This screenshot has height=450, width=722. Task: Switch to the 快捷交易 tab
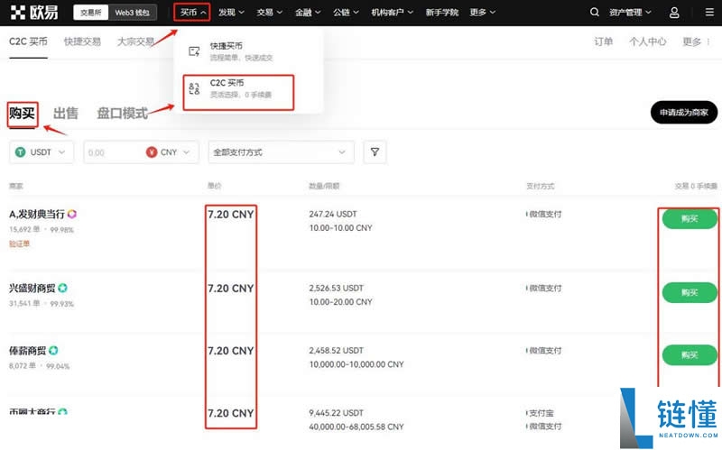[82, 41]
